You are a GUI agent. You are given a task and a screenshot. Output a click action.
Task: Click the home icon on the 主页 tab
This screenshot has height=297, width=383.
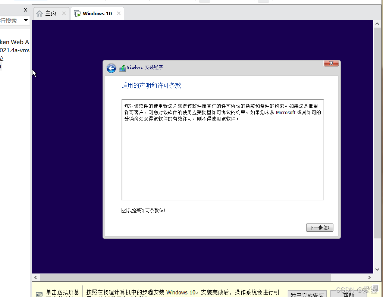tap(39, 13)
